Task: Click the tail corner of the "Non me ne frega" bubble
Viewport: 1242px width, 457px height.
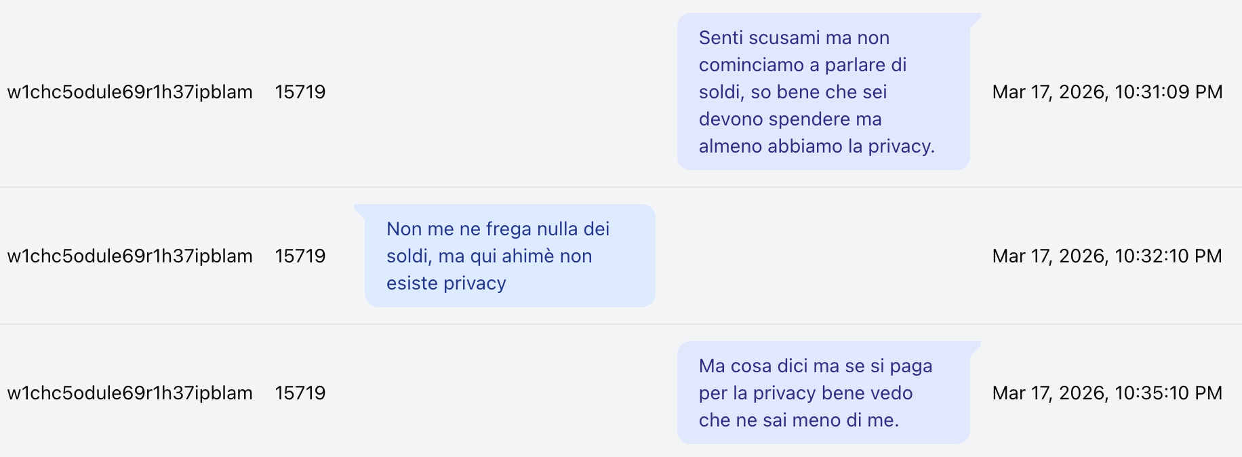Action: [359, 210]
